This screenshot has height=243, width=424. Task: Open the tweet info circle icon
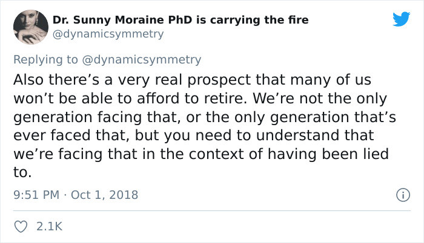pyautogui.click(x=403, y=195)
